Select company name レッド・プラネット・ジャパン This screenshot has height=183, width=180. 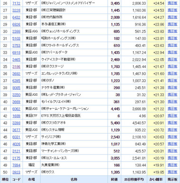[61, 95]
